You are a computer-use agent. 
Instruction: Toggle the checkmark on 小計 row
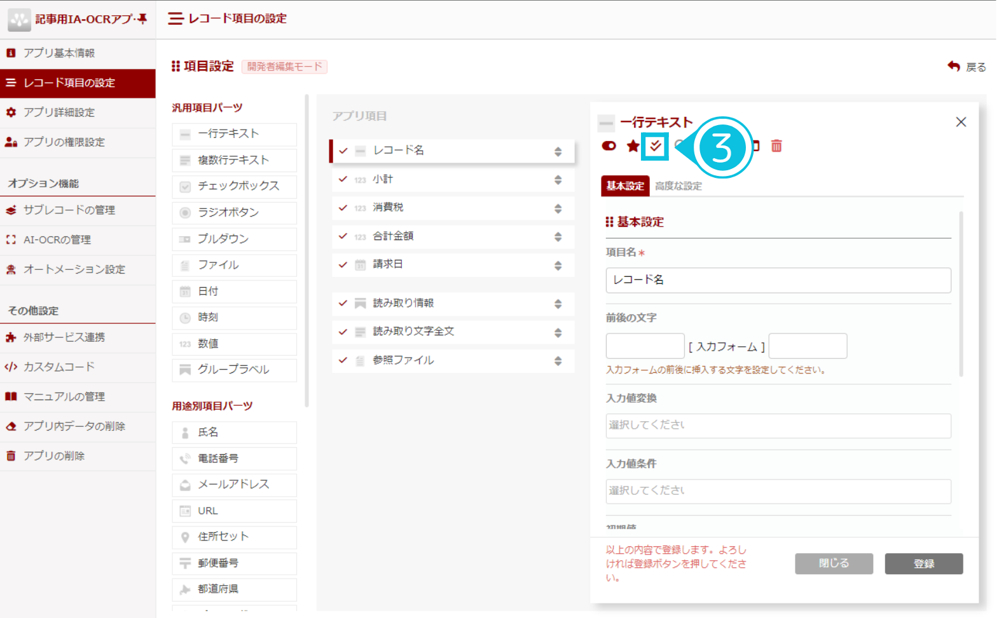[343, 179]
